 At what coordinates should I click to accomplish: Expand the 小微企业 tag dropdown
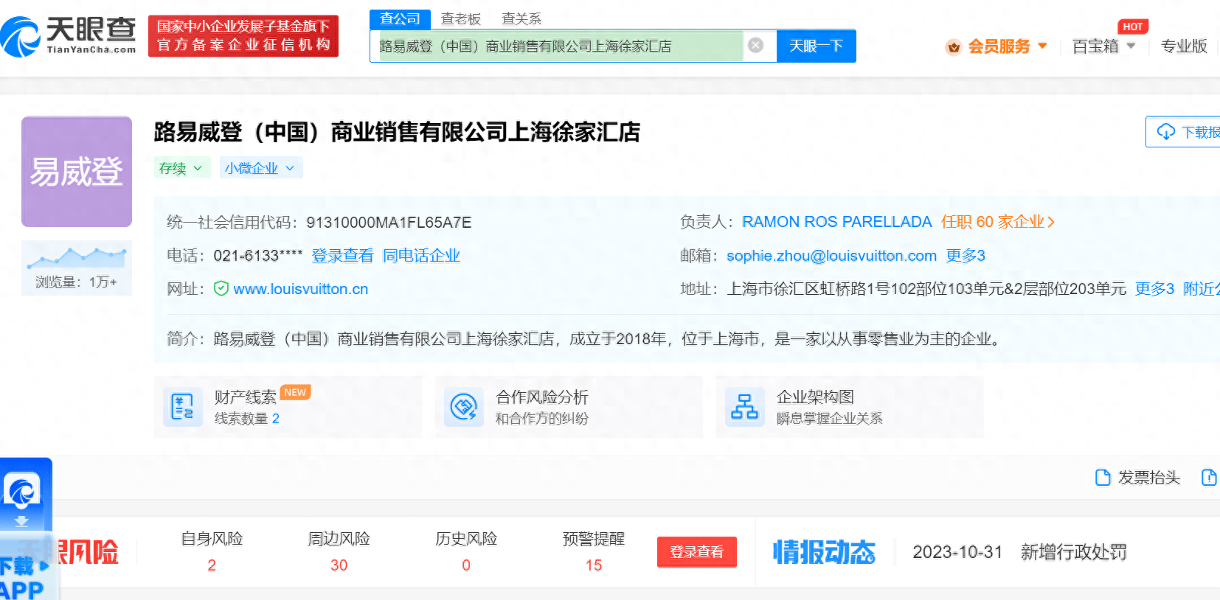(260, 168)
